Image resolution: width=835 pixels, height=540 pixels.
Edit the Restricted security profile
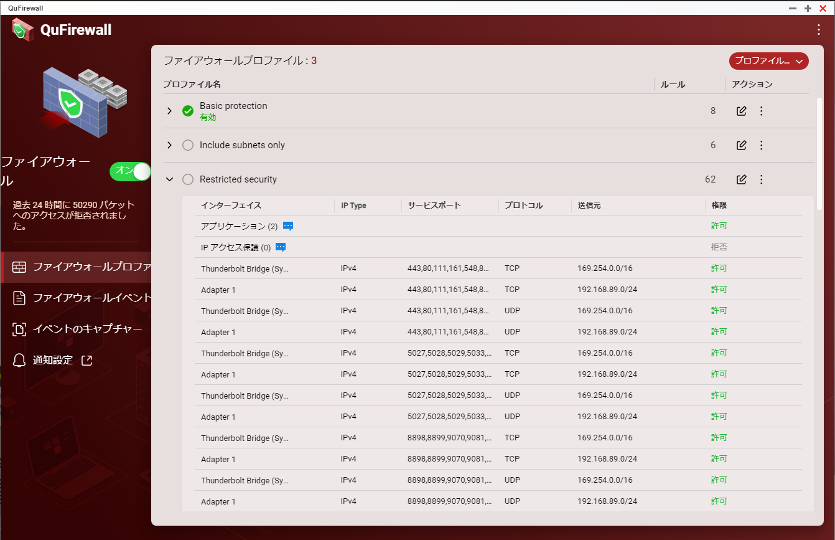coord(741,179)
